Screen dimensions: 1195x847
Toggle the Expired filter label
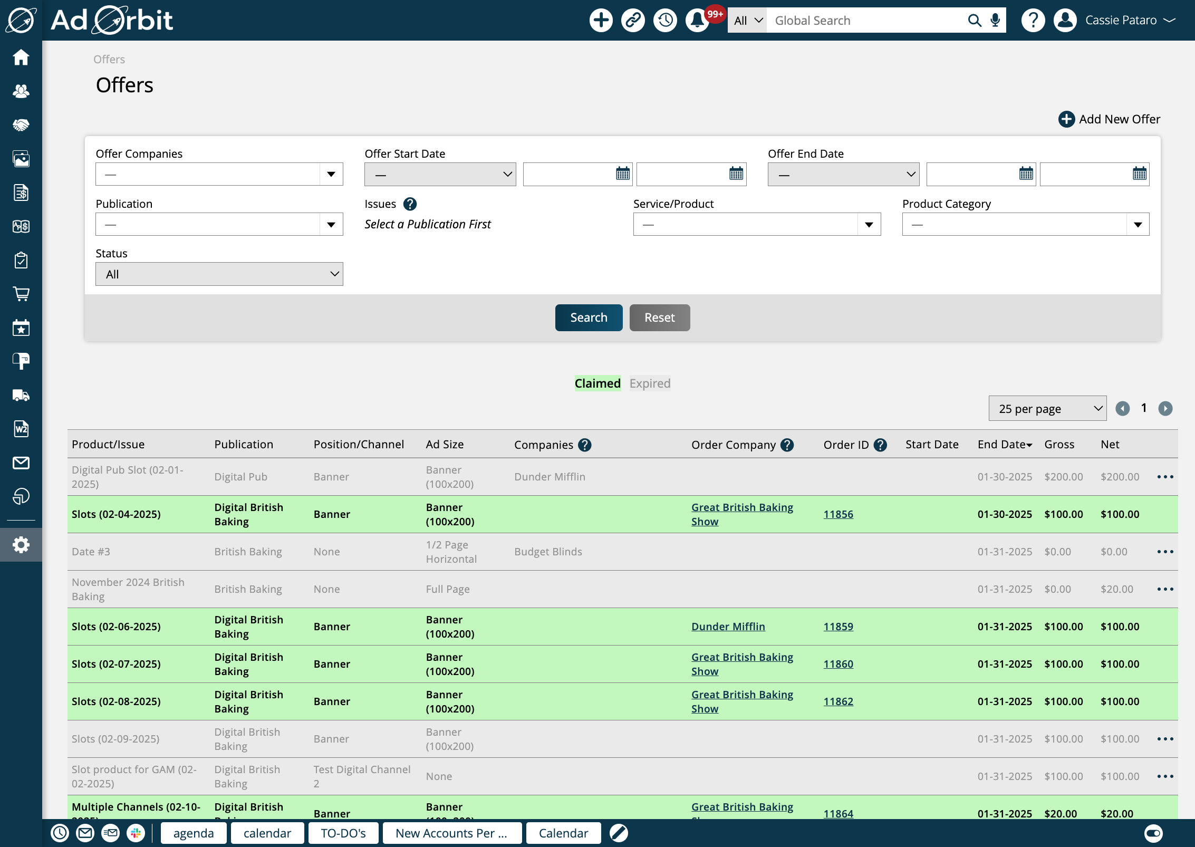coord(650,383)
